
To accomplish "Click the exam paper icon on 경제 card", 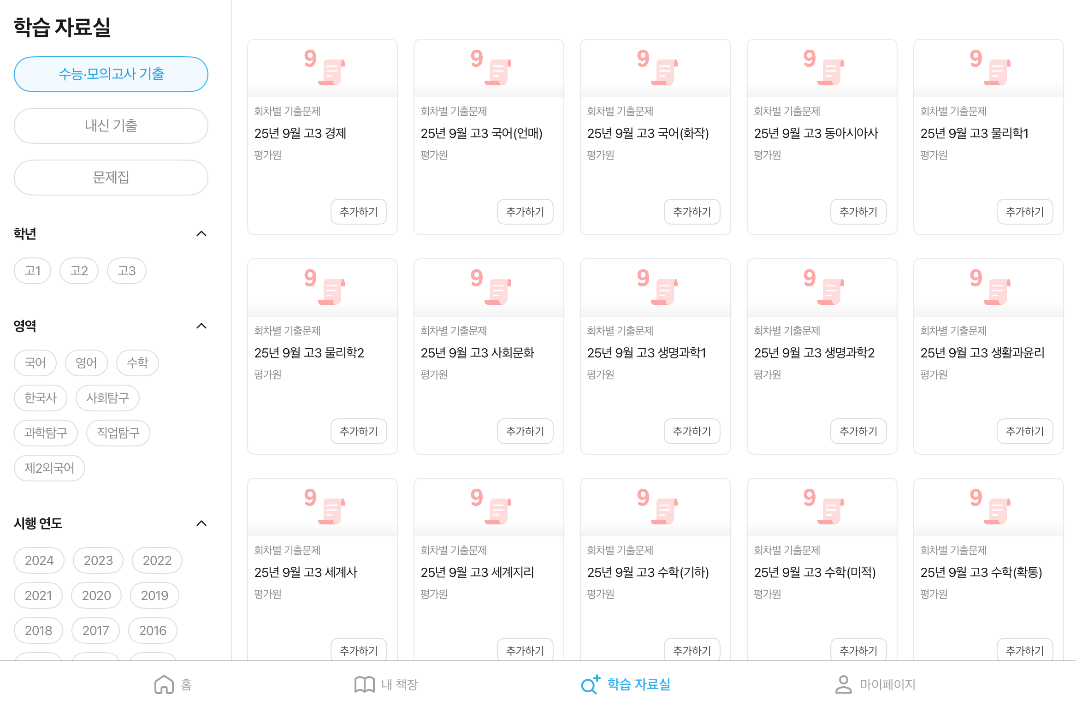I will pyautogui.click(x=325, y=67).
